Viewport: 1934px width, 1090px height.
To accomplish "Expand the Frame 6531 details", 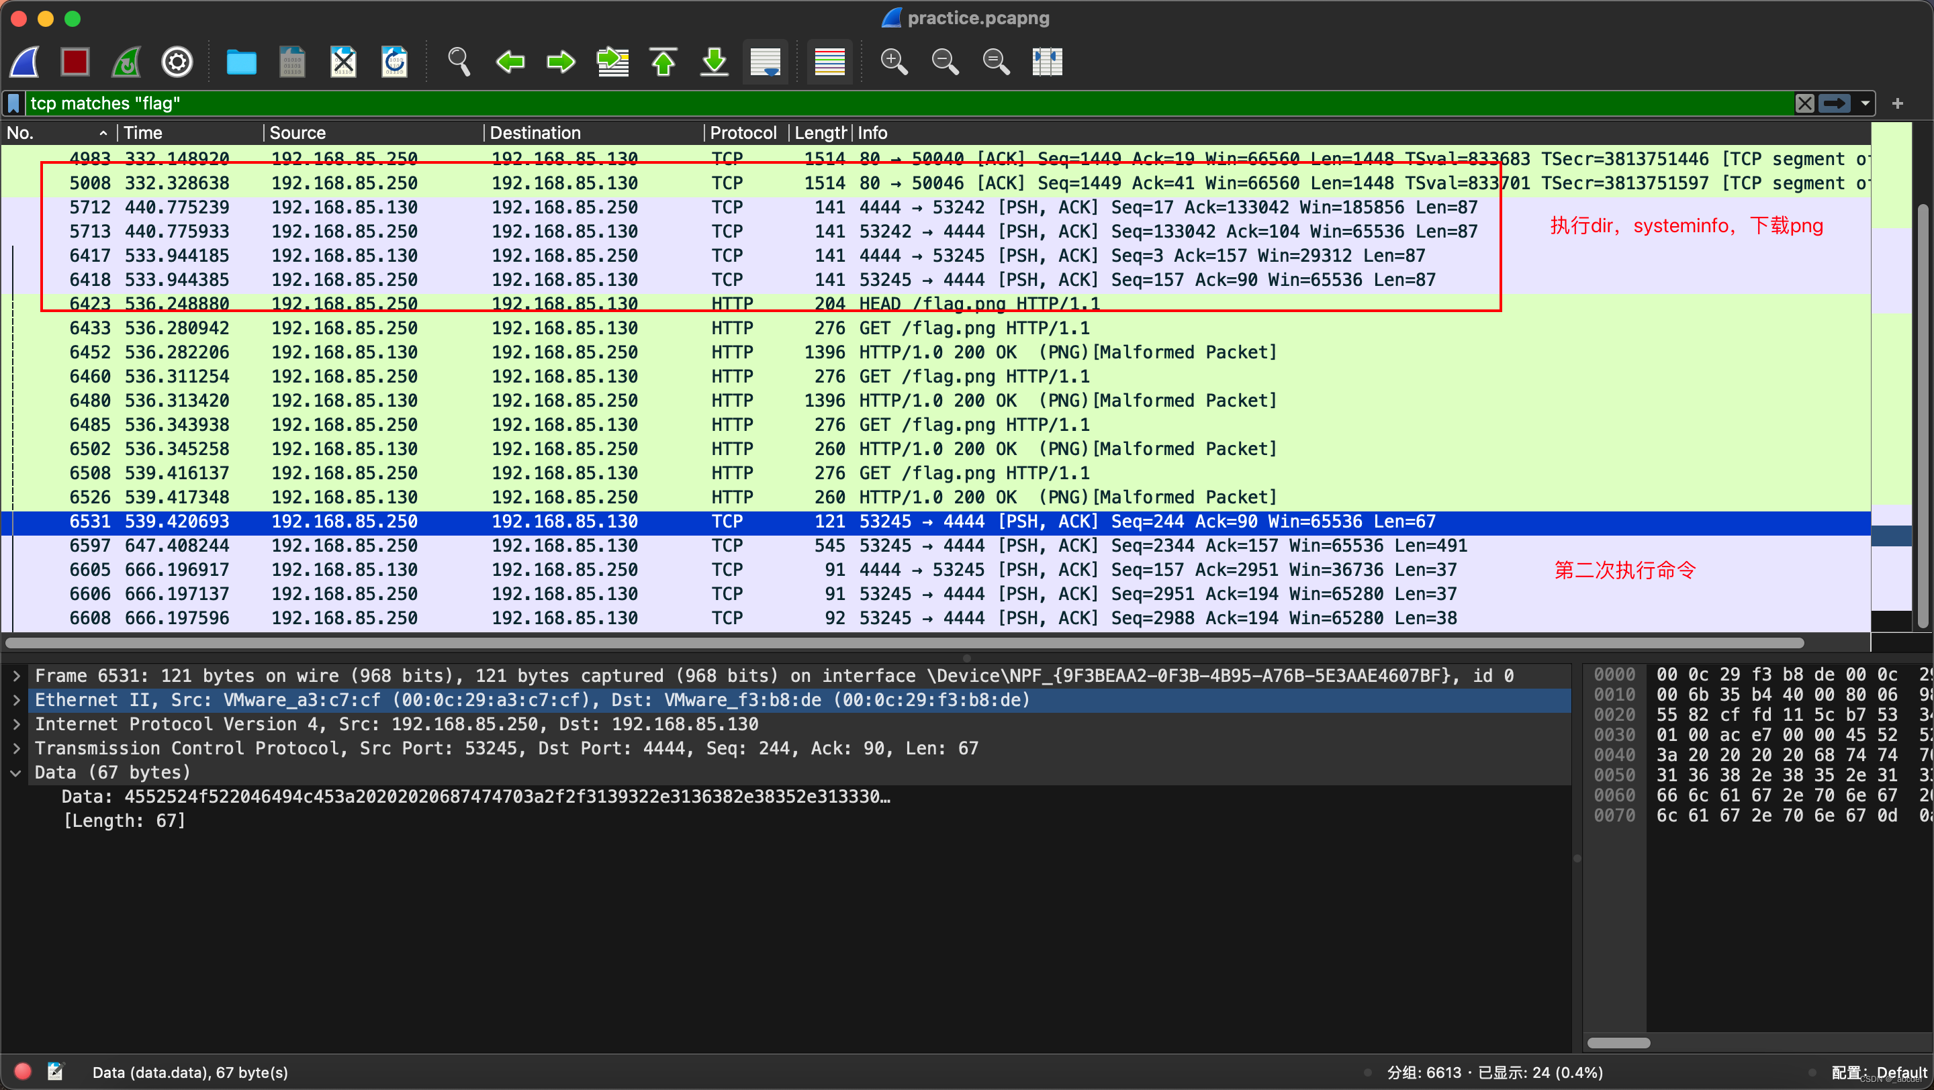I will (17, 676).
